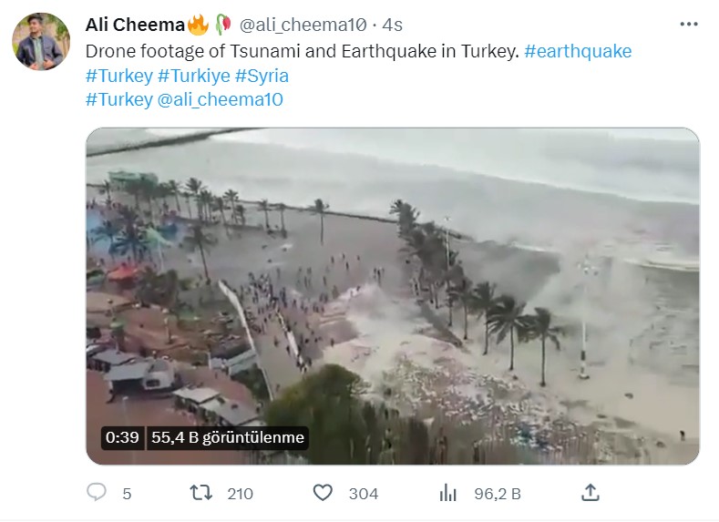Open the tweet via 4s timestamp
Viewport: 719px width, 522px height.
[x=393, y=24]
